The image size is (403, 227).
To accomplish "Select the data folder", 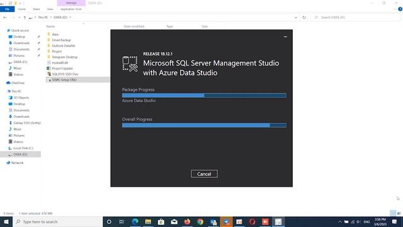I will pos(55,34).
